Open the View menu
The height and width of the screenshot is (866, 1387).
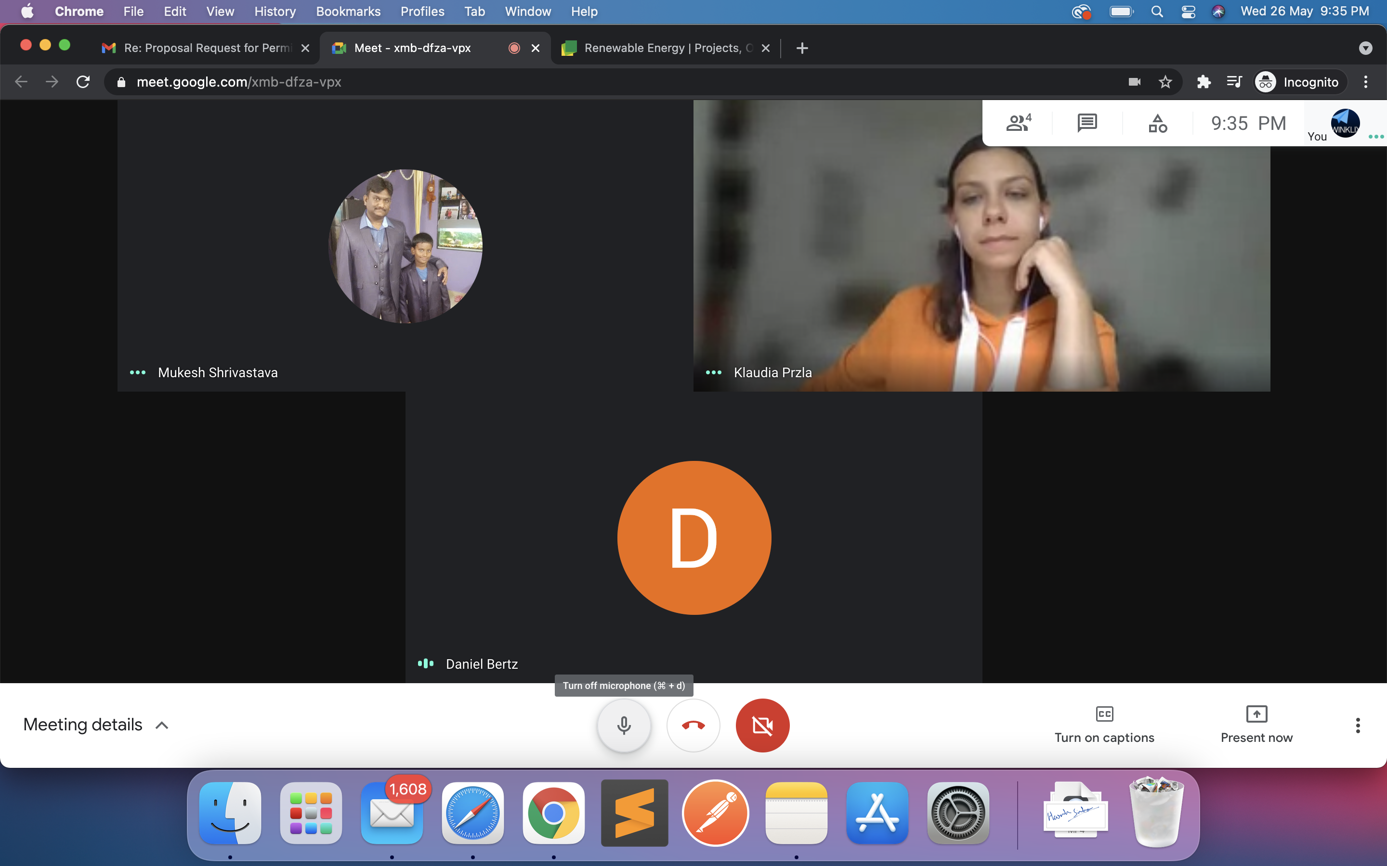coord(220,12)
